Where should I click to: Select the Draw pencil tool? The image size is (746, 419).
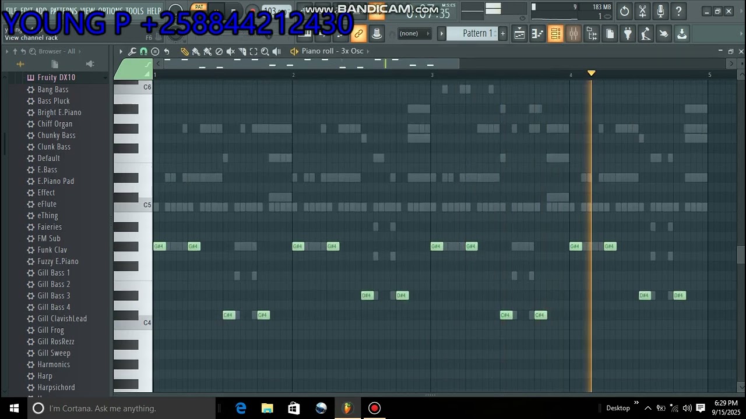[184, 51]
